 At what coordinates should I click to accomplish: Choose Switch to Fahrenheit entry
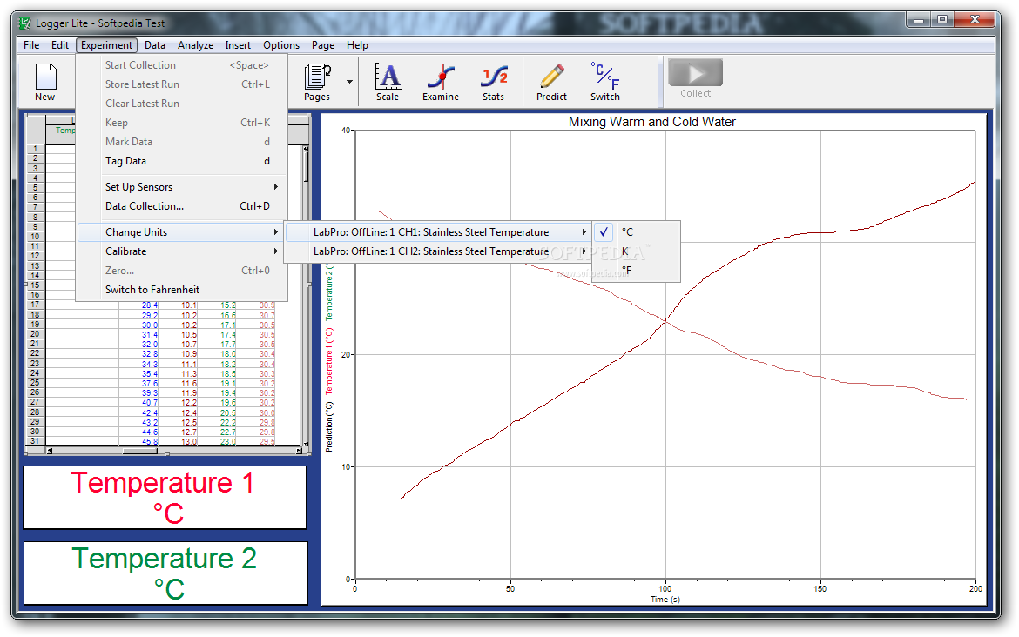[x=181, y=290]
